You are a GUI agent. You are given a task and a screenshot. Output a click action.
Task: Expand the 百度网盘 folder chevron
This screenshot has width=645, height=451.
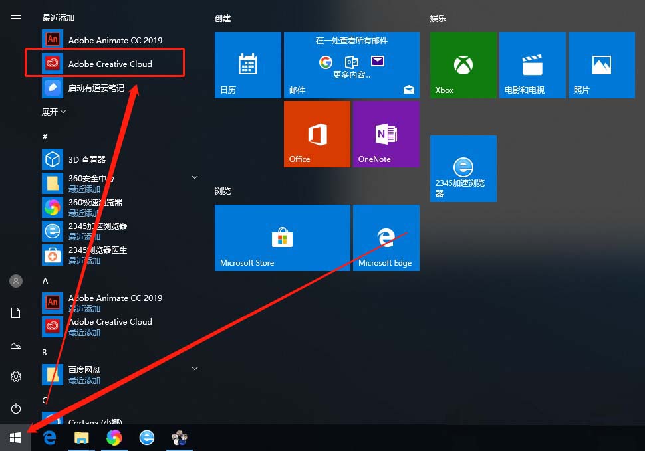pos(195,369)
